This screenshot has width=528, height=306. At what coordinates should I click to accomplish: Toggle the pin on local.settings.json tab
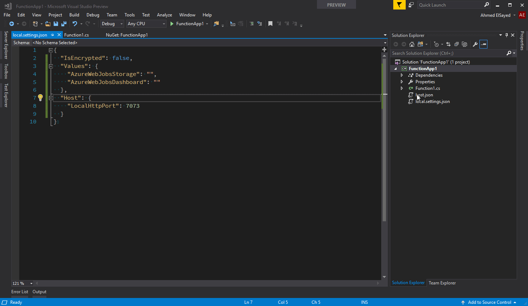53,35
